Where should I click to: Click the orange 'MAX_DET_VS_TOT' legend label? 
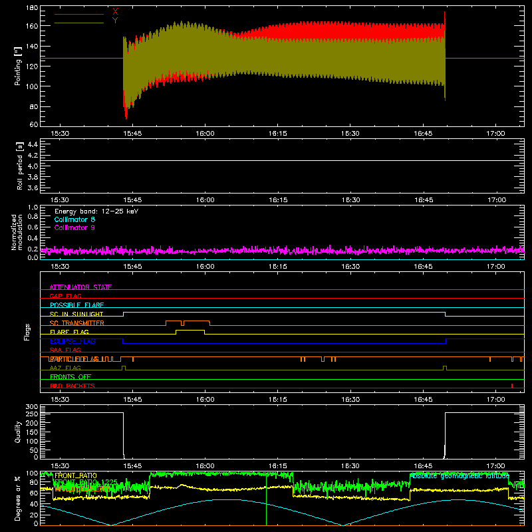pos(82,489)
